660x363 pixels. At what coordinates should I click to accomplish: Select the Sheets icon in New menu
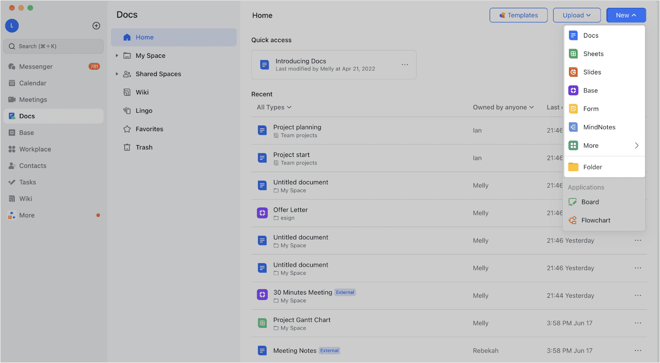(x=573, y=54)
